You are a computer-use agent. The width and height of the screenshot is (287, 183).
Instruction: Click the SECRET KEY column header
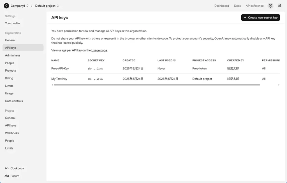(96, 60)
